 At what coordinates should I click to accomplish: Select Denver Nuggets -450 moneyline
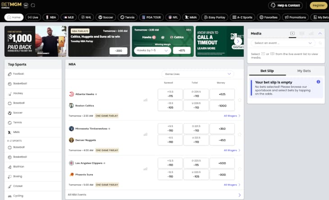tap(222, 140)
